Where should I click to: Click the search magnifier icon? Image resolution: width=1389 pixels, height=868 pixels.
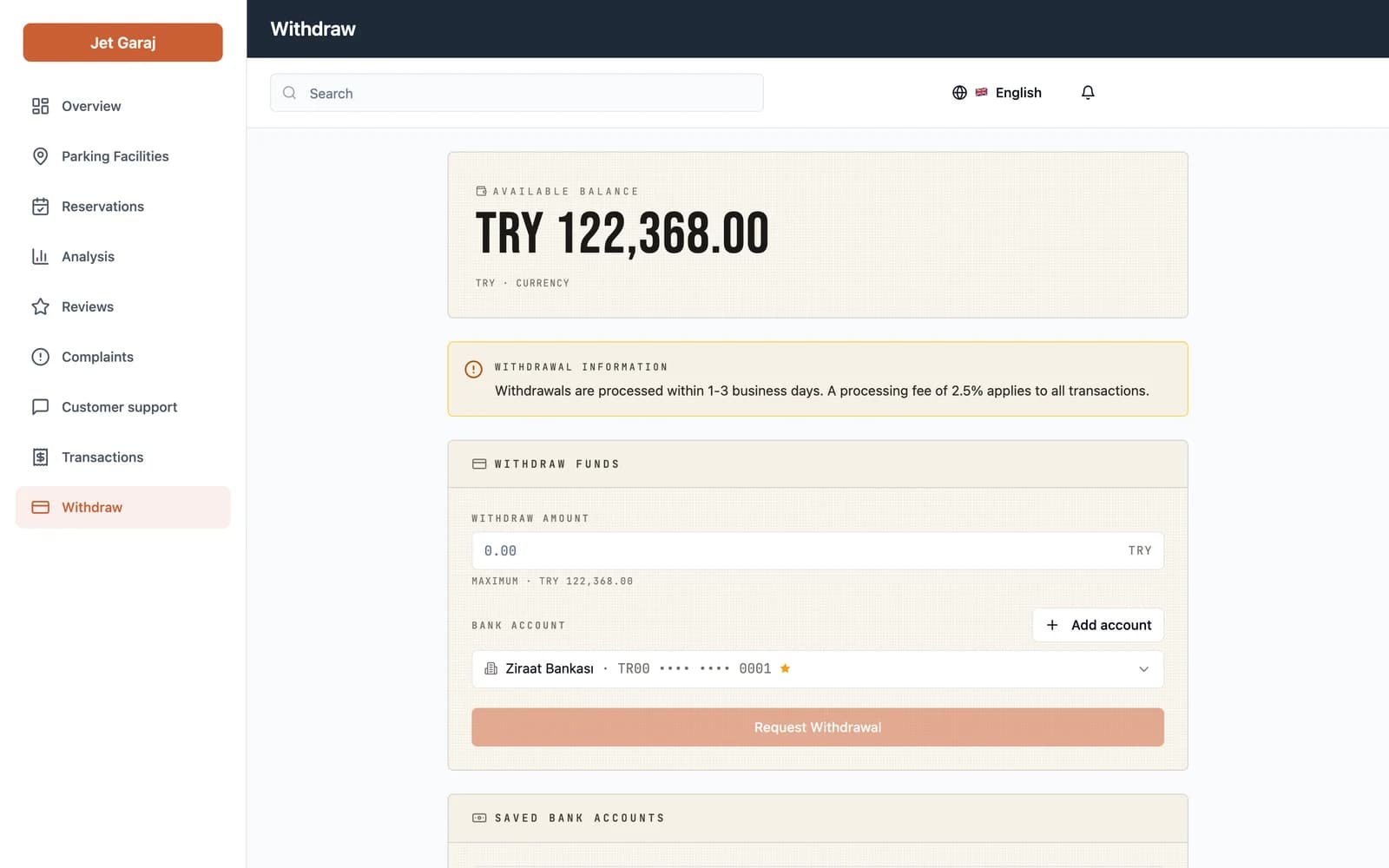click(x=290, y=93)
